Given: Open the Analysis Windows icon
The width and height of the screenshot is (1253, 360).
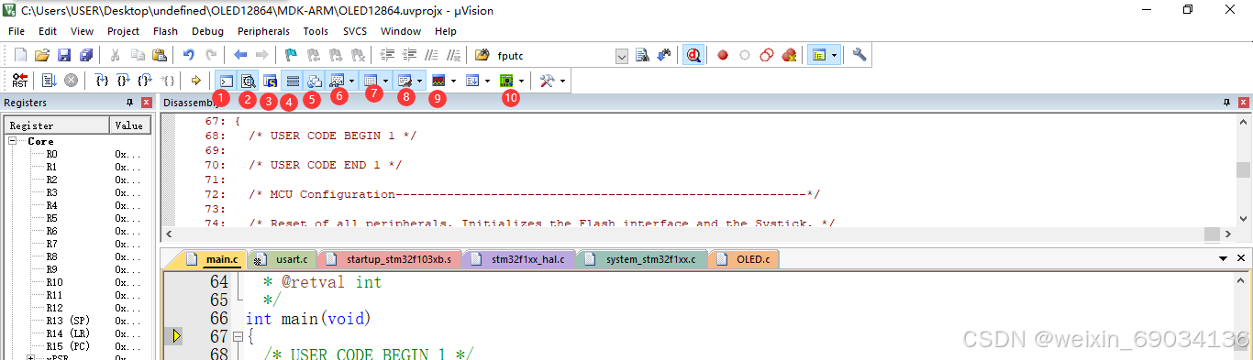Looking at the screenshot, I should pos(438,81).
